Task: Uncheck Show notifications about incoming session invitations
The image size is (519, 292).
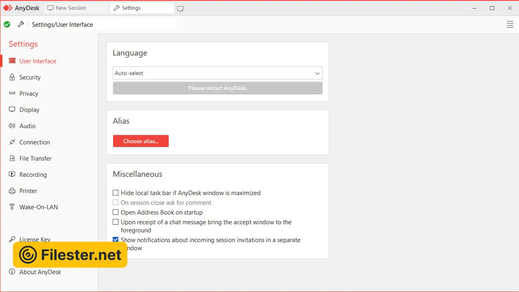Action: [116, 240]
